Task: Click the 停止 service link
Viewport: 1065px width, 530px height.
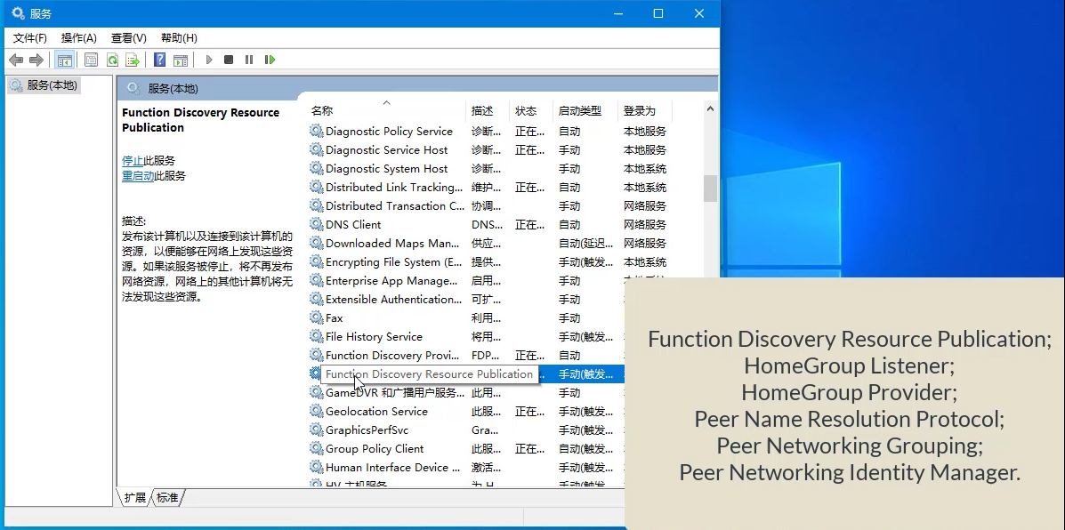Action: tap(133, 161)
